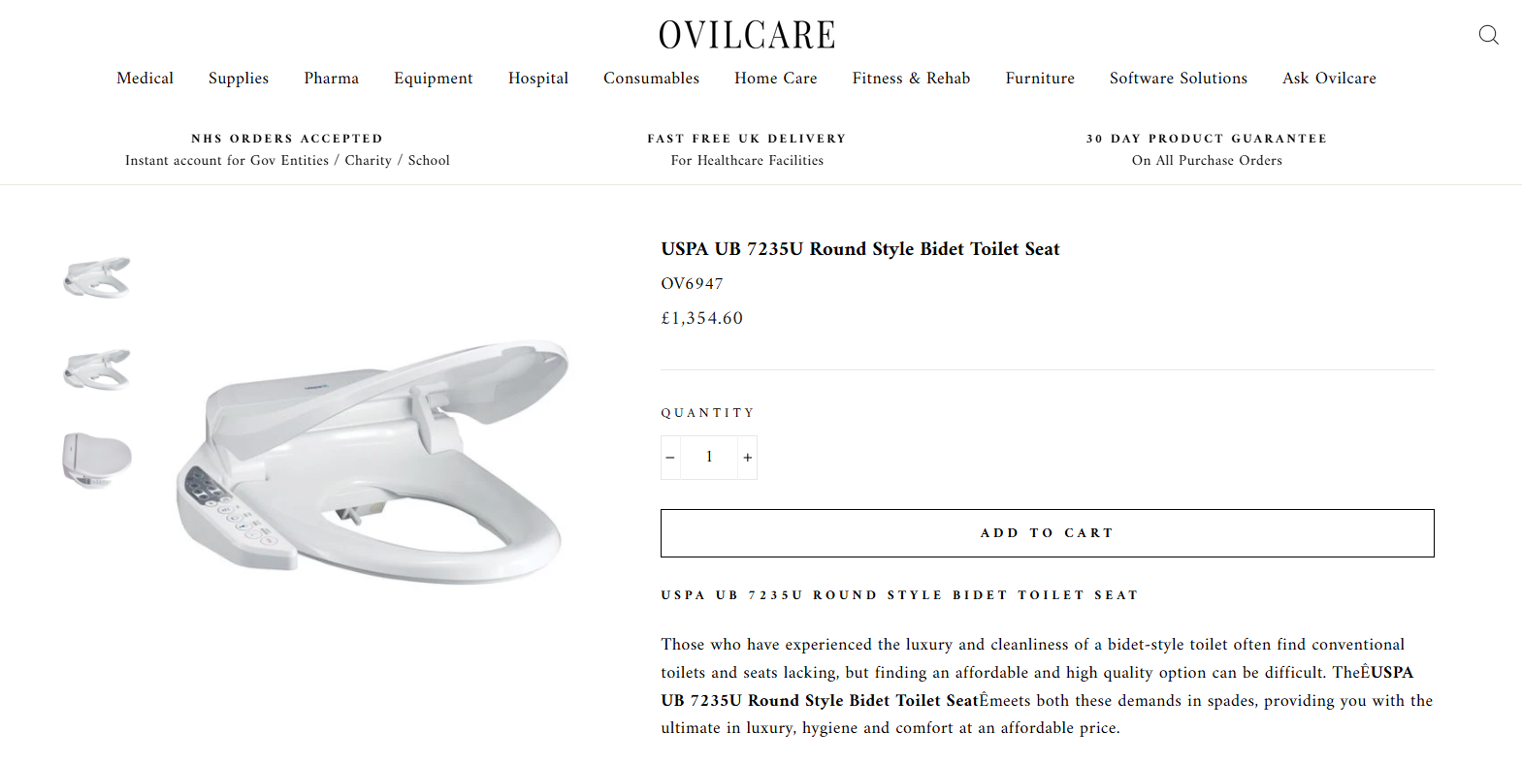1522x764 pixels.
Task: Add the item with ADD TO CART
Action: (1047, 533)
